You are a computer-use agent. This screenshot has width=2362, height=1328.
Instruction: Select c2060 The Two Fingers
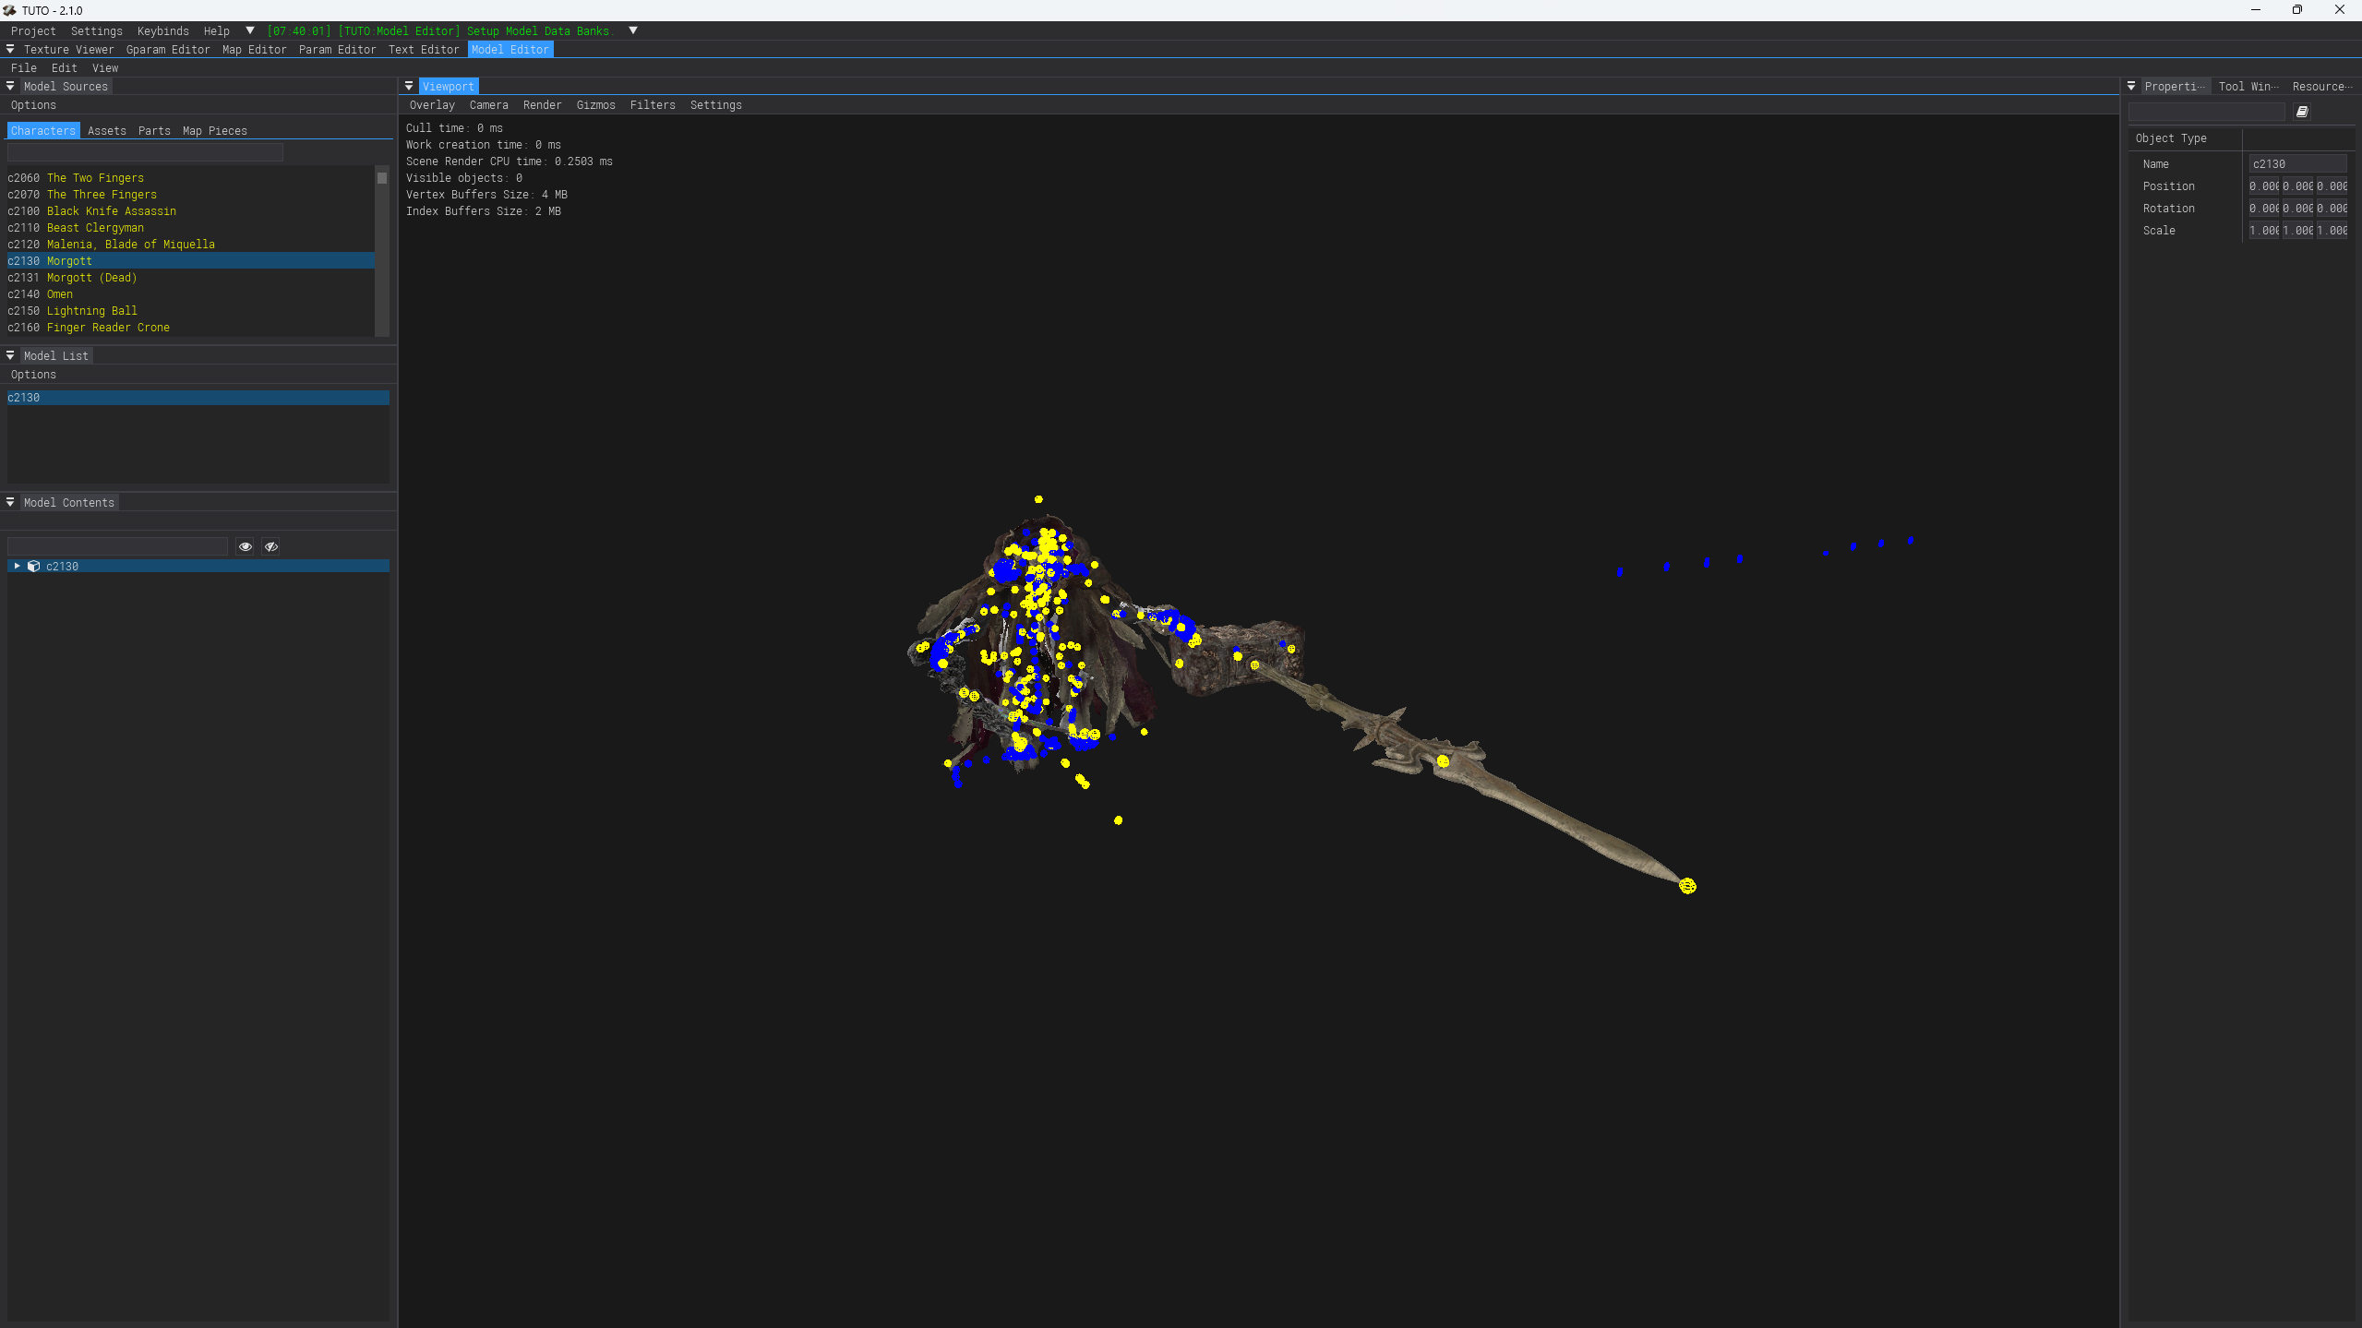[191, 177]
